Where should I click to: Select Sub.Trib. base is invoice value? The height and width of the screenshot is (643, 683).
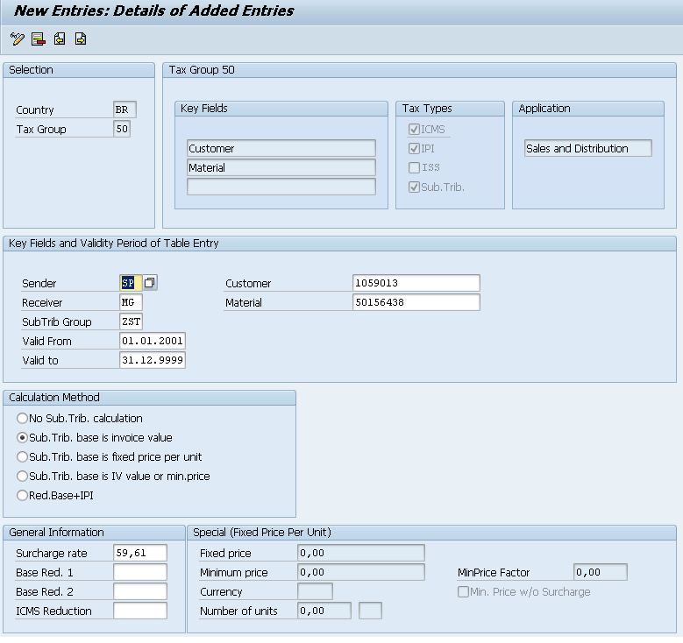(x=23, y=438)
